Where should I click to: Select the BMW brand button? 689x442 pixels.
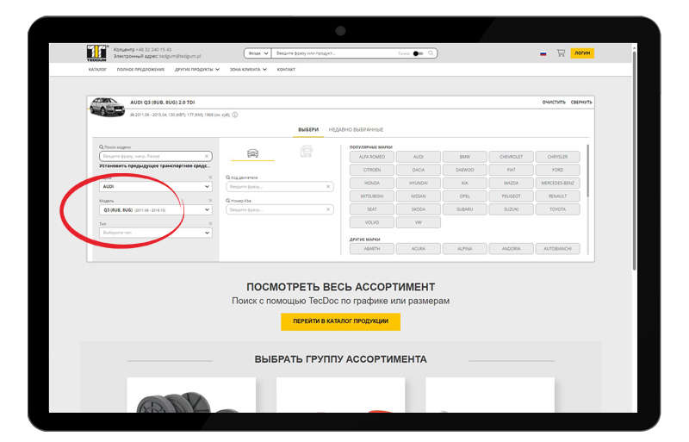[465, 157]
